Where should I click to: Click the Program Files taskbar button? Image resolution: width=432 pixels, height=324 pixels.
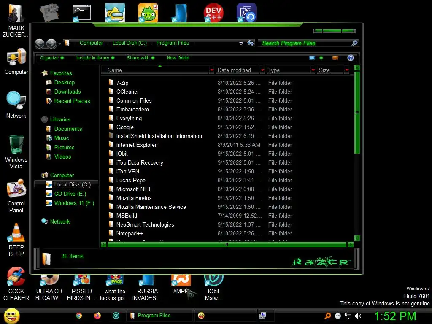[x=159, y=316]
